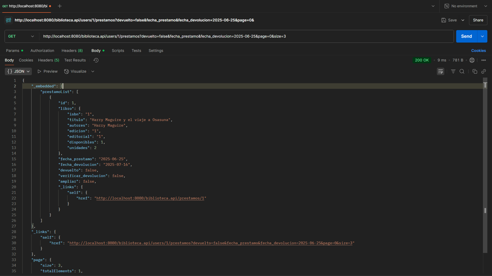Image resolution: width=492 pixels, height=276 pixels.
Task: Search within the response body
Action: (462, 71)
